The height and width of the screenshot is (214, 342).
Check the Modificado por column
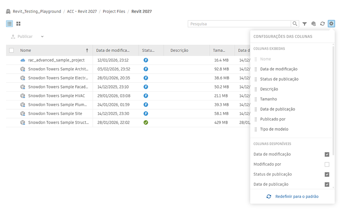coord(327,164)
